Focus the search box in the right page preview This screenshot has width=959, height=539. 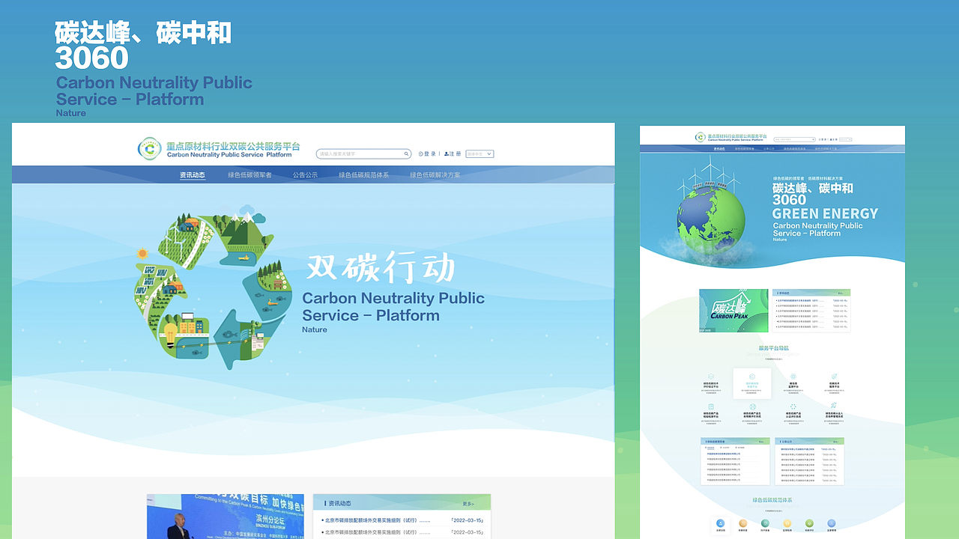tap(794, 139)
